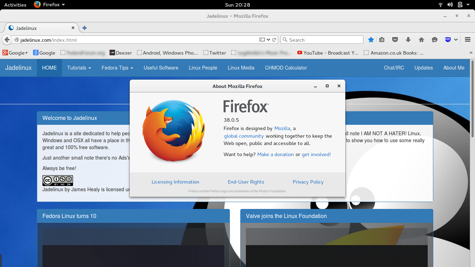Open Useful Software nav item
Image resolution: width=475 pixels, height=267 pixels.
161,68
